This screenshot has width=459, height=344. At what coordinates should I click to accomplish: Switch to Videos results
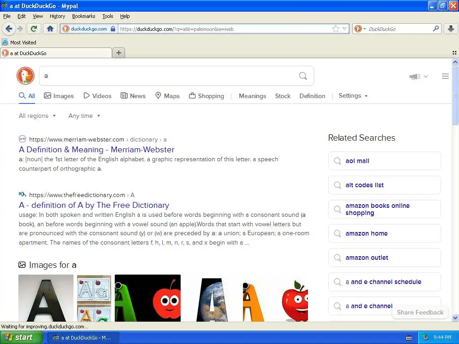point(97,96)
